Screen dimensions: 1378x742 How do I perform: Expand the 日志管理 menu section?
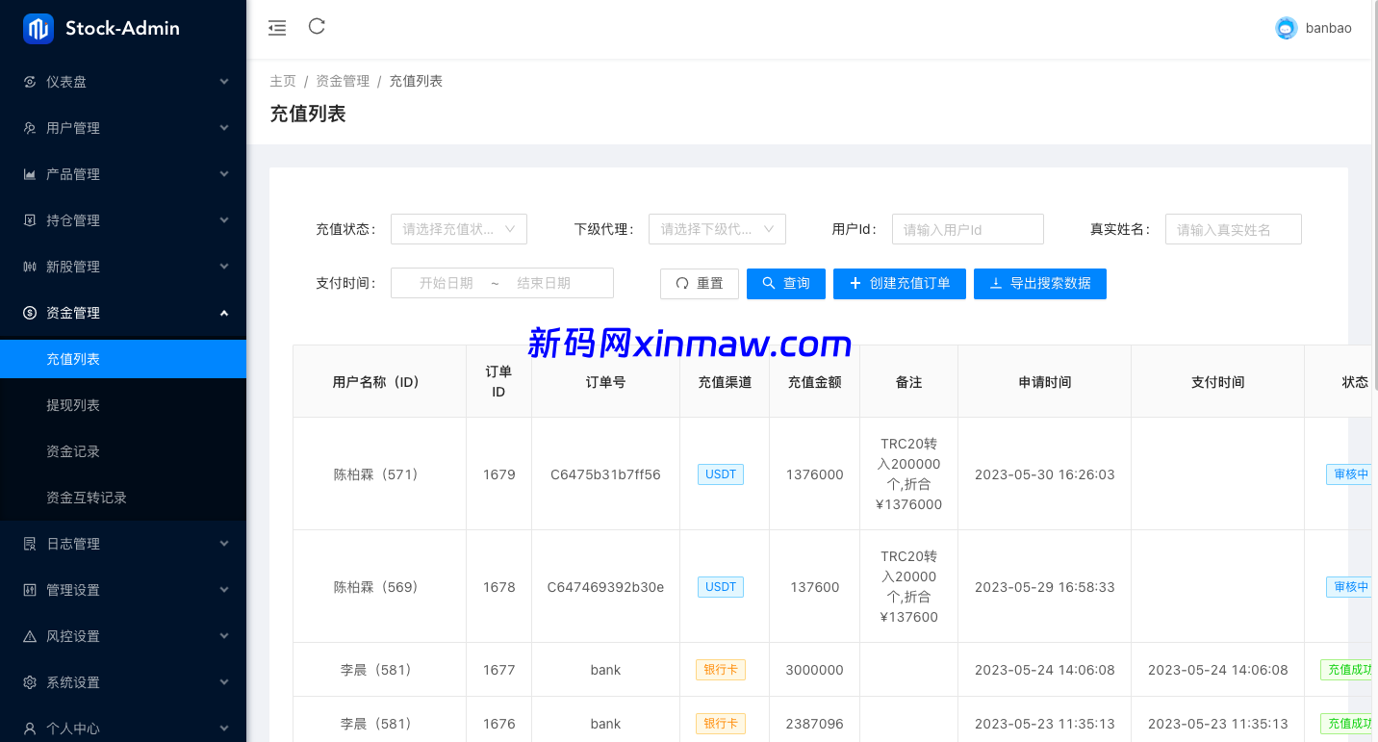pyautogui.click(x=123, y=544)
